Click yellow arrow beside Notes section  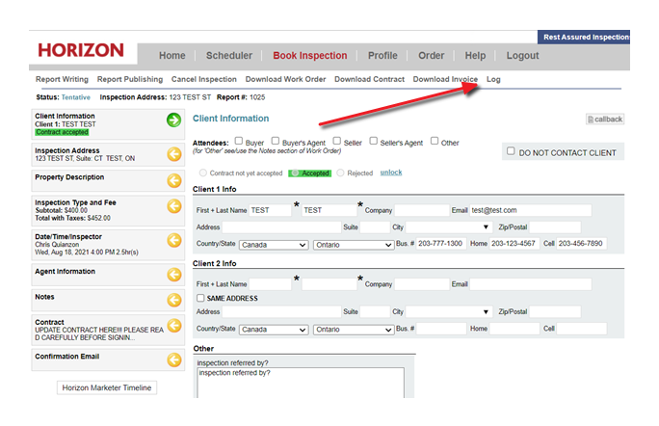173,300
